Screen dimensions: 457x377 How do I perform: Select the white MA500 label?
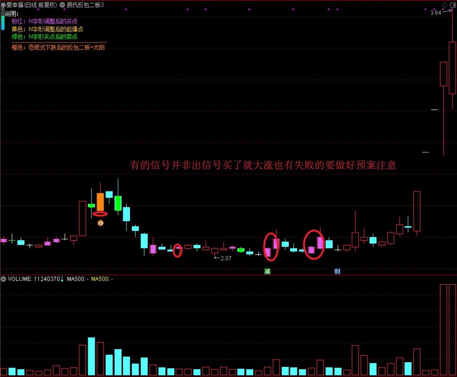78,279
